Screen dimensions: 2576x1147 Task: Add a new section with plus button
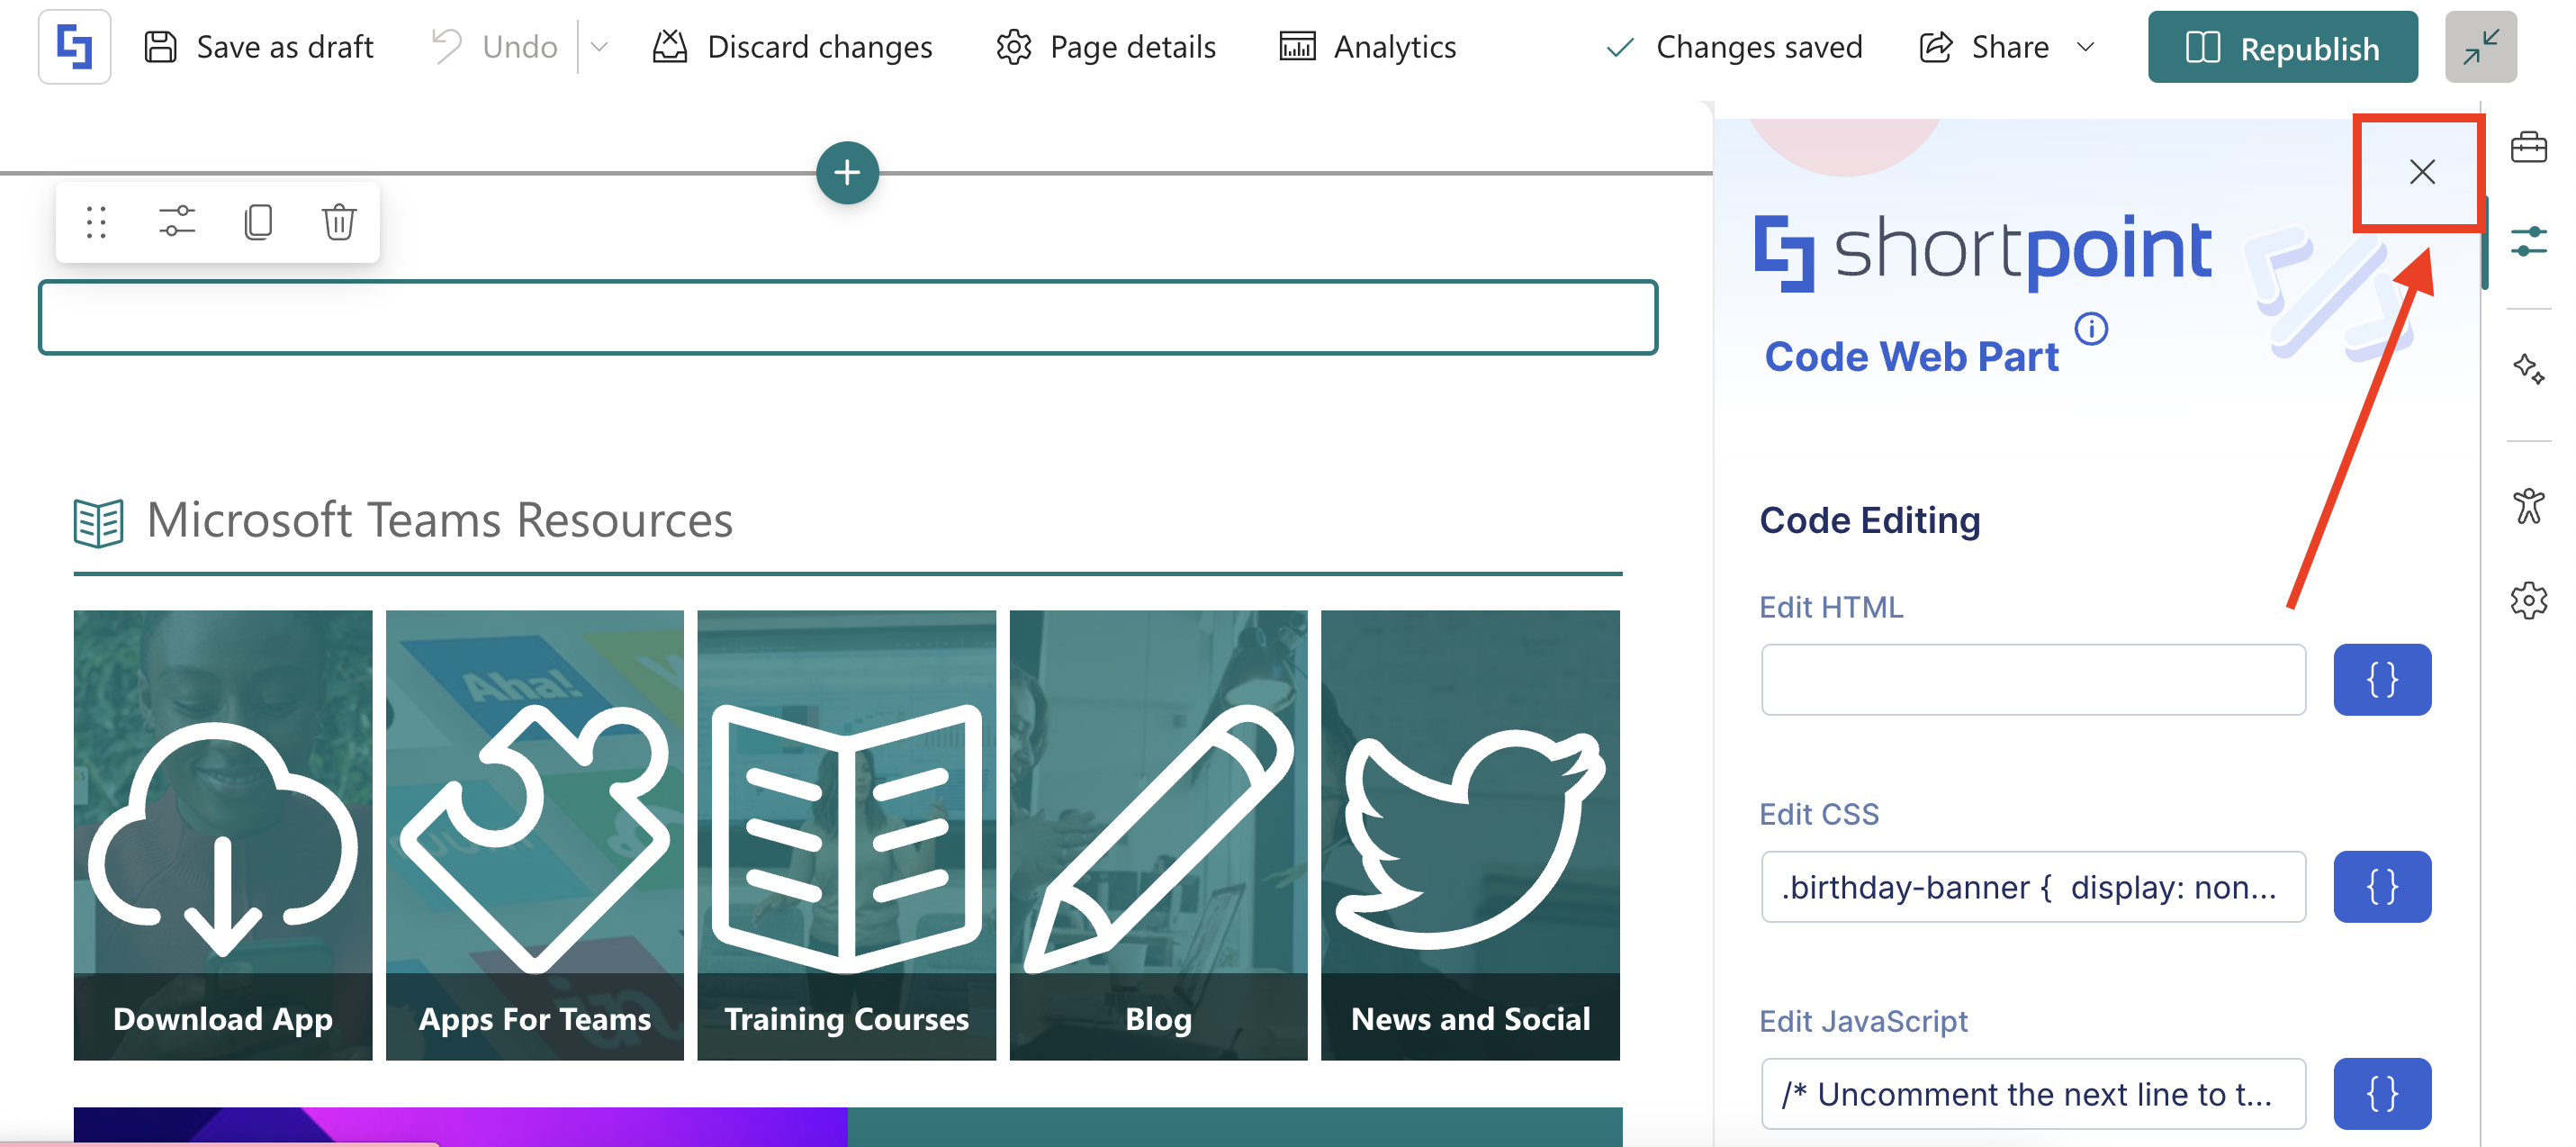(847, 172)
